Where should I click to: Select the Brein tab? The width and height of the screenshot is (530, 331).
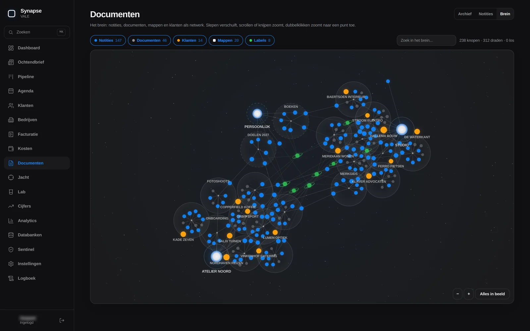tap(505, 14)
